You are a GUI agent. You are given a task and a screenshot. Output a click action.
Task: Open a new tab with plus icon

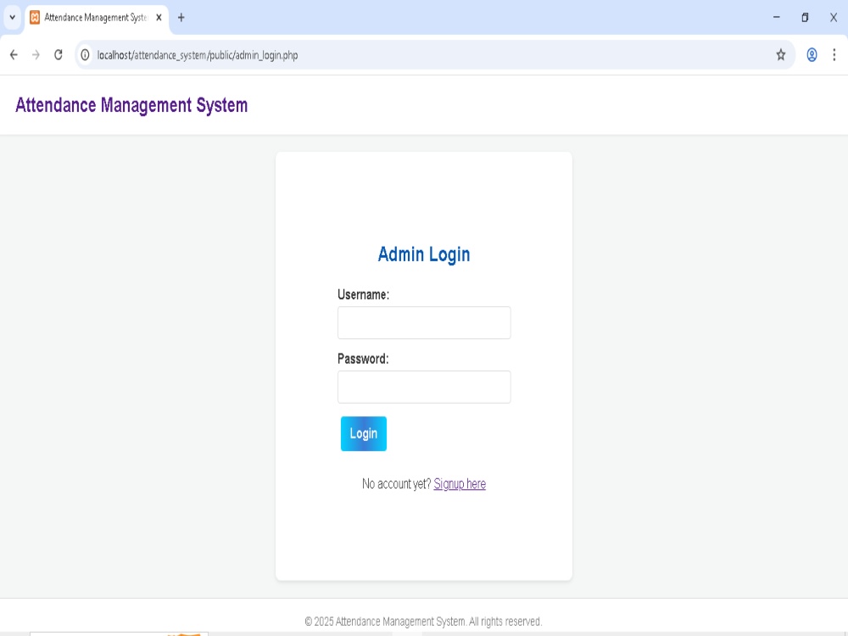(181, 17)
